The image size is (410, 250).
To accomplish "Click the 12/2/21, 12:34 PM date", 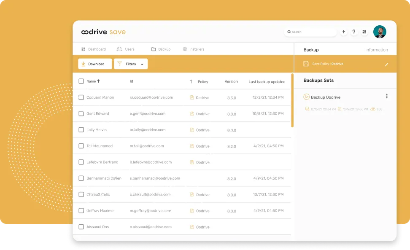I will pos(268,97).
